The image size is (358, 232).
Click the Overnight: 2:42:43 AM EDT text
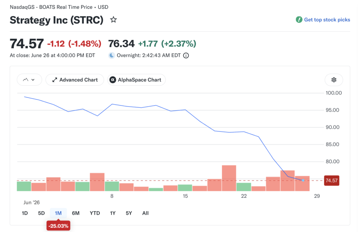tap(149, 55)
